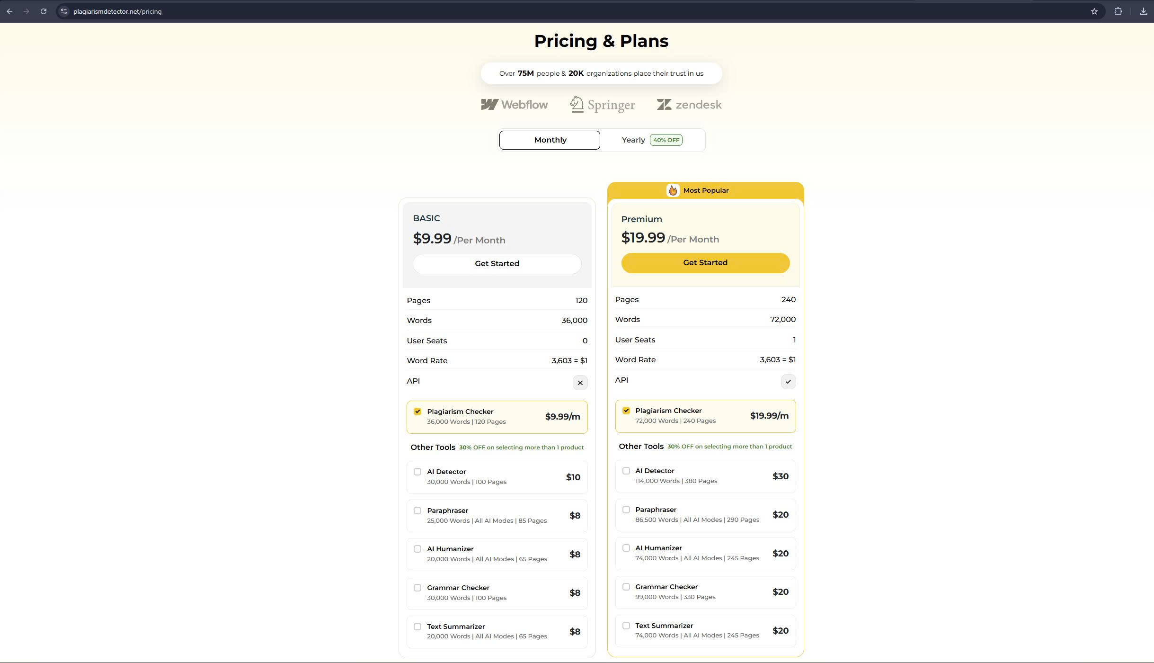Click the Pricing & Plans heading
The height and width of the screenshot is (663, 1154).
tap(601, 41)
